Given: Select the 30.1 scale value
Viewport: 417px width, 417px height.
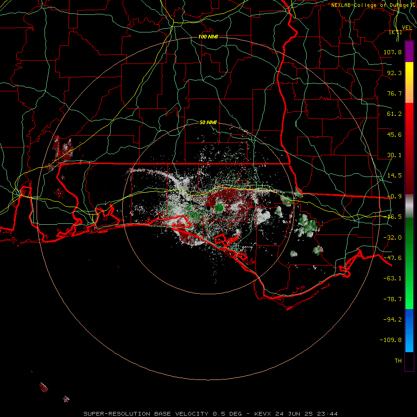Looking at the screenshot, I should pyautogui.click(x=394, y=155).
